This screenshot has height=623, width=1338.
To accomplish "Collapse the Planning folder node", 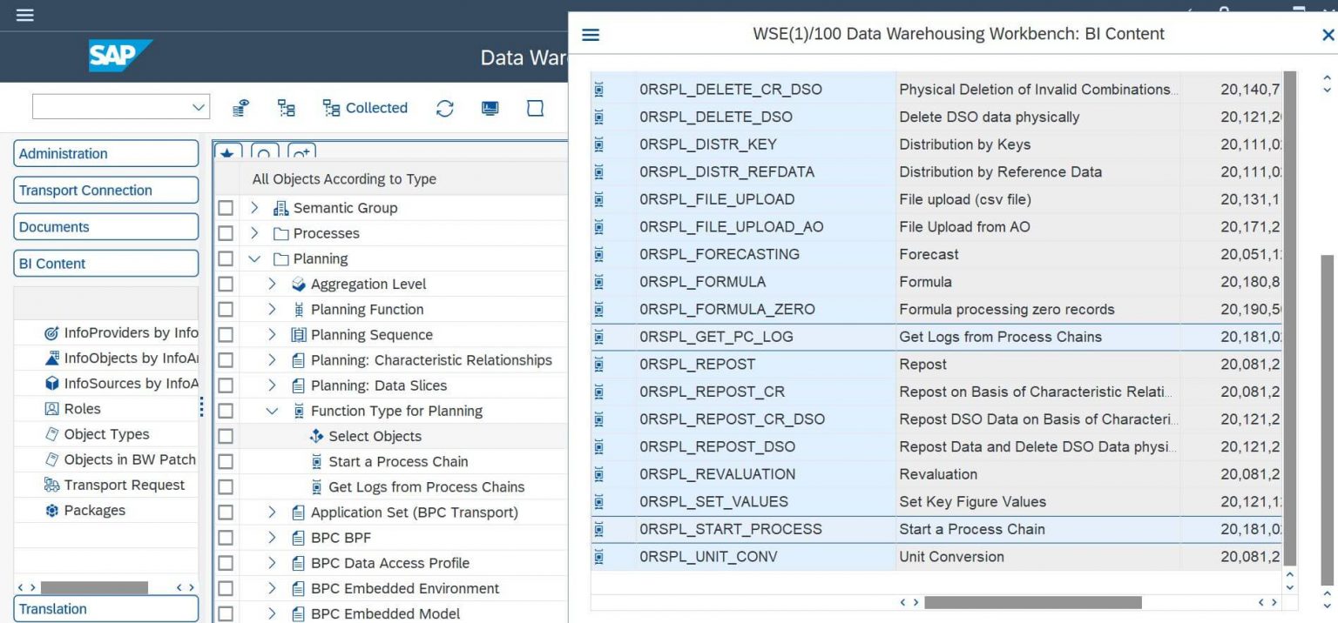I will (x=254, y=258).
